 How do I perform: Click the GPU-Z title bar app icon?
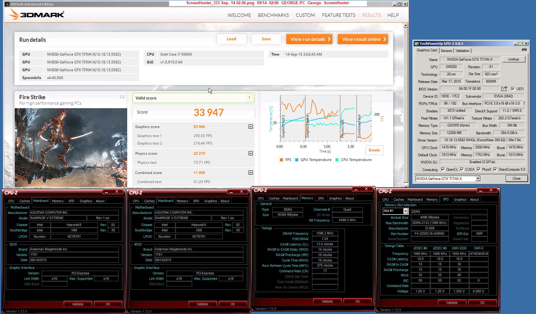(416, 44)
